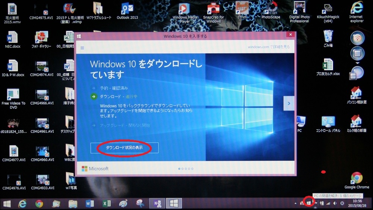
Task: Select 花火芸術 2015.wmv video file
Action: pos(13,13)
